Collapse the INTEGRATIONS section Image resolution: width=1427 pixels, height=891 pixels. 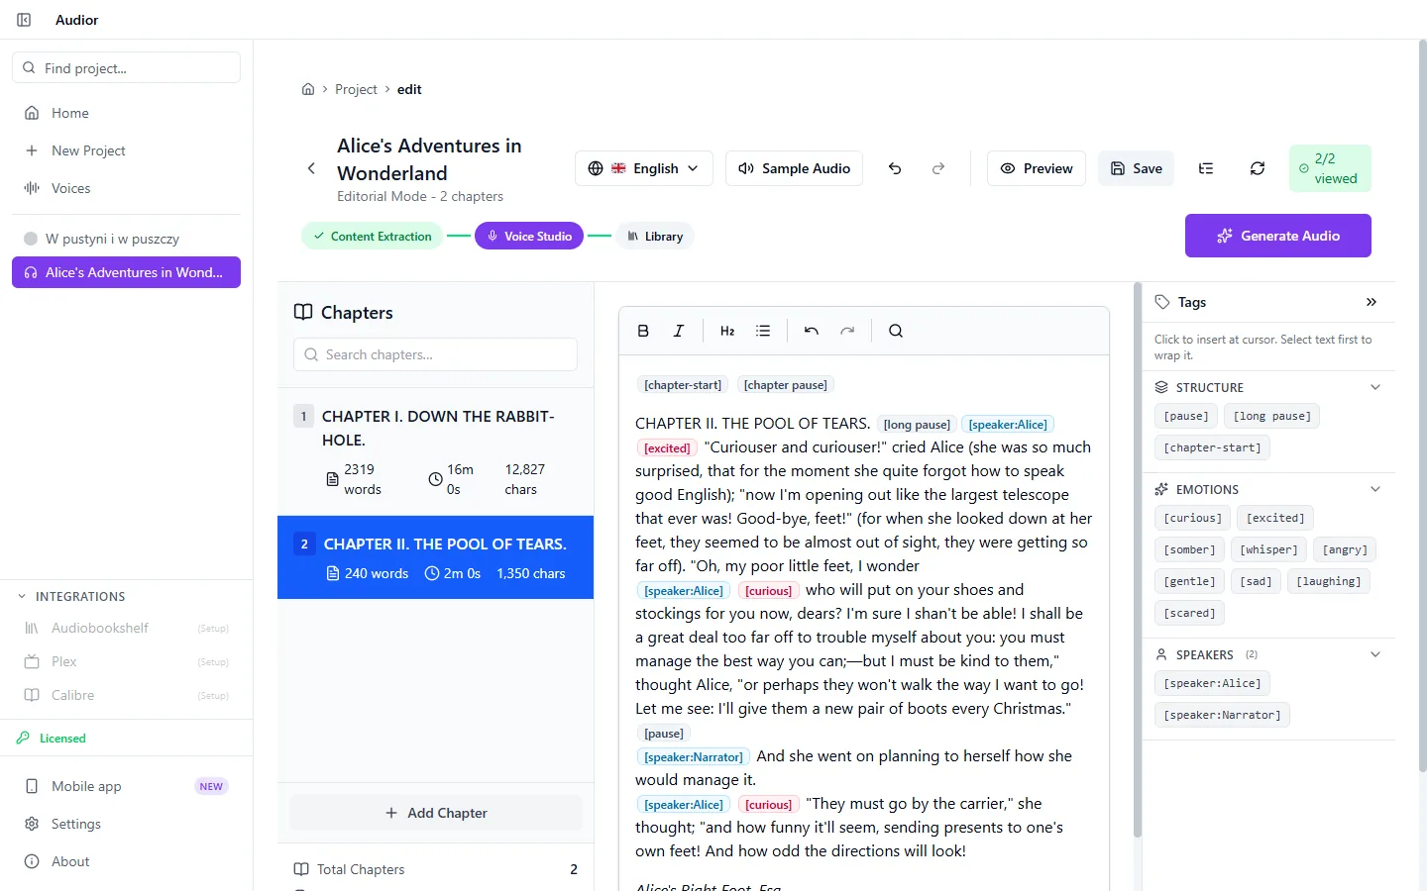pos(22,596)
